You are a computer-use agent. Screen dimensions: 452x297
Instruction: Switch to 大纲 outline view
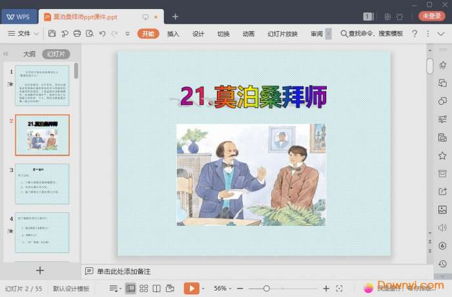pyautogui.click(x=29, y=54)
